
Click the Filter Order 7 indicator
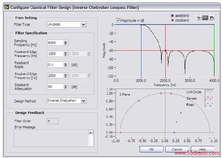[x=53, y=121]
